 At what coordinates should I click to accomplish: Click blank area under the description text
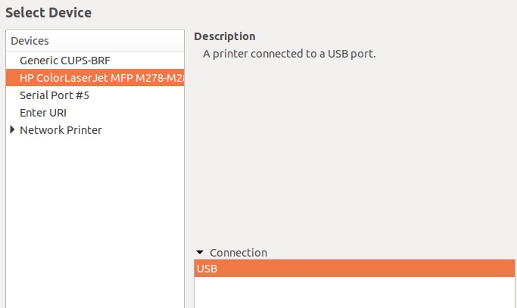(354, 151)
